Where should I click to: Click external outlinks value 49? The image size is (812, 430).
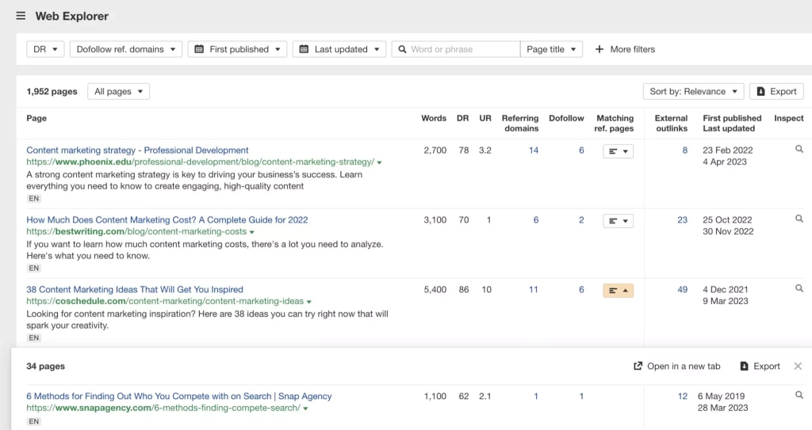tap(683, 289)
